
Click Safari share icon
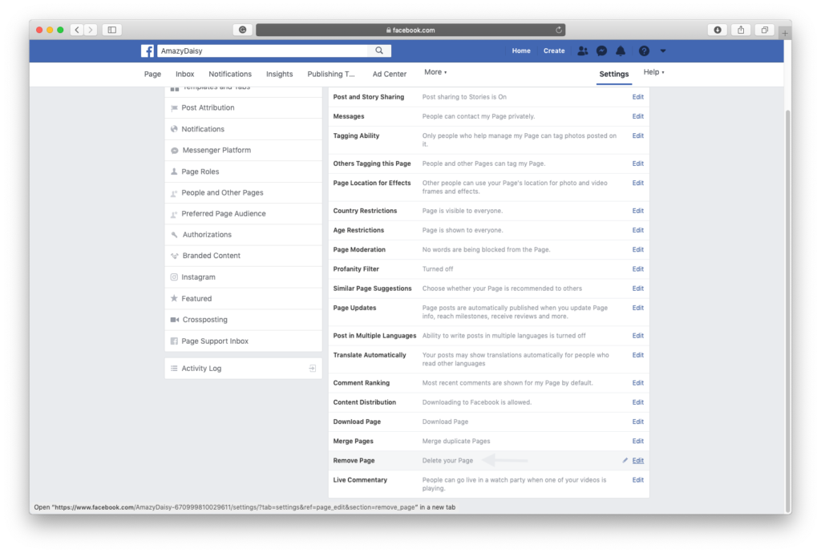741,30
